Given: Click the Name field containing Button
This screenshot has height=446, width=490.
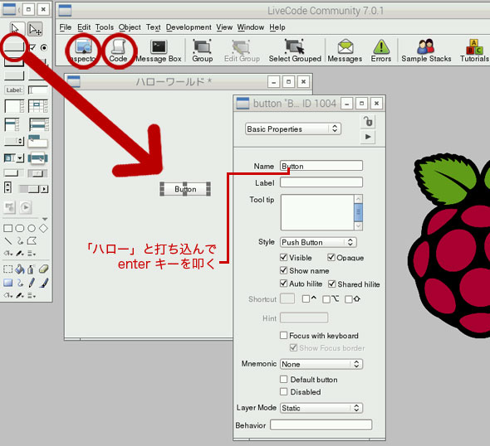Looking at the screenshot, I should tap(321, 166).
